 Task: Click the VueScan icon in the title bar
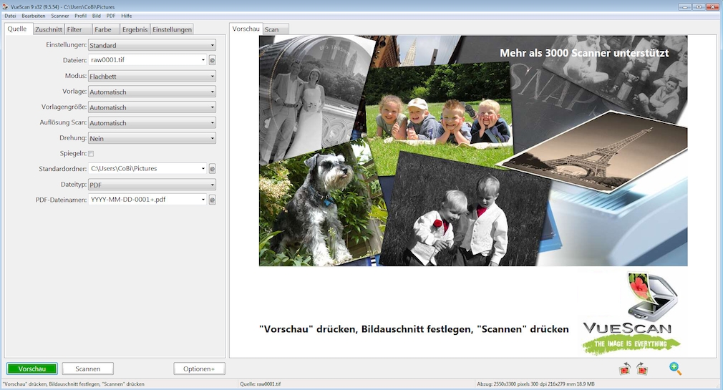6,6
